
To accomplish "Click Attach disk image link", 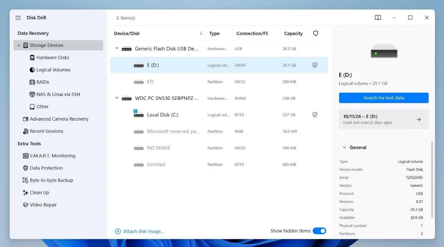I will [x=144, y=231].
